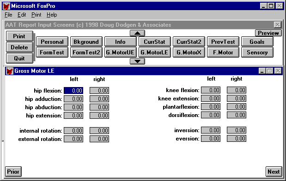Viewport: 286px width, 181px height.
Task: Click the fox icon of Gross Motor LE window
Action: click(10, 71)
